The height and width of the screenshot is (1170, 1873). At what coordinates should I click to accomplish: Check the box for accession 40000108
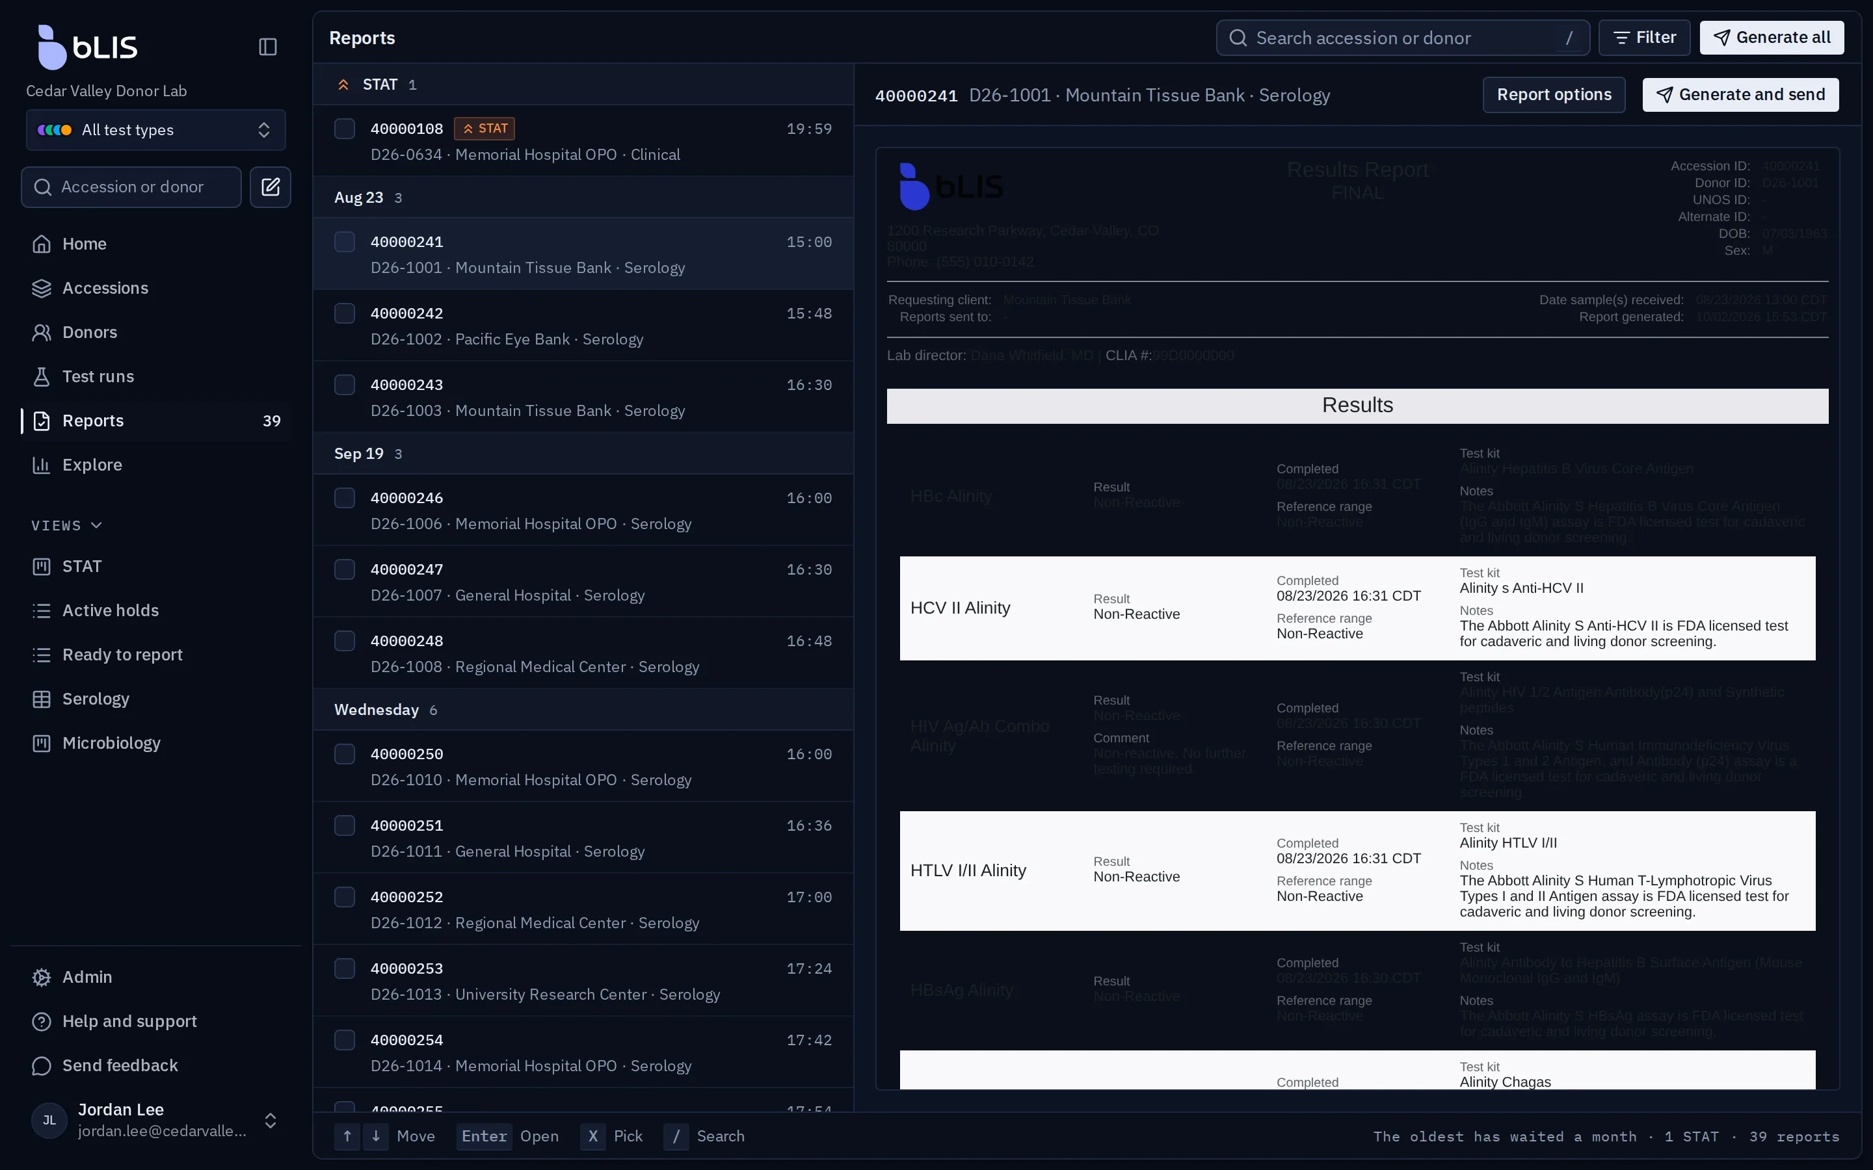click(345, 129)
